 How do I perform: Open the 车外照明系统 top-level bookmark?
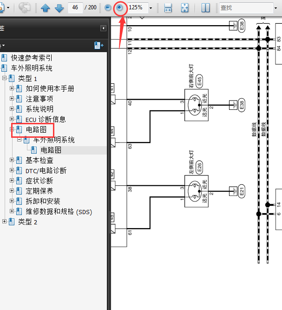(x=32, y=68)
